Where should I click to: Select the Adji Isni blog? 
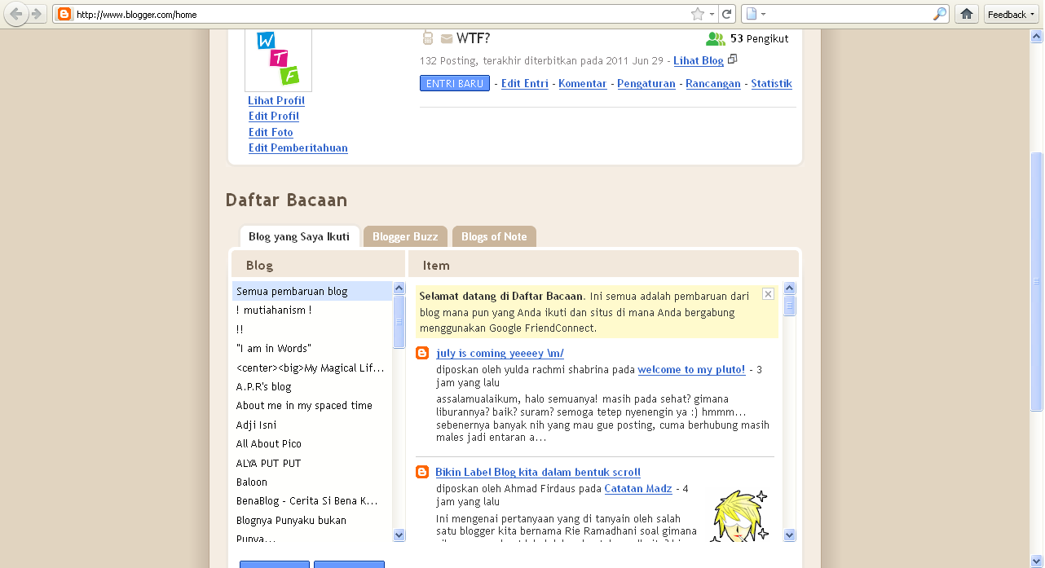312,425
